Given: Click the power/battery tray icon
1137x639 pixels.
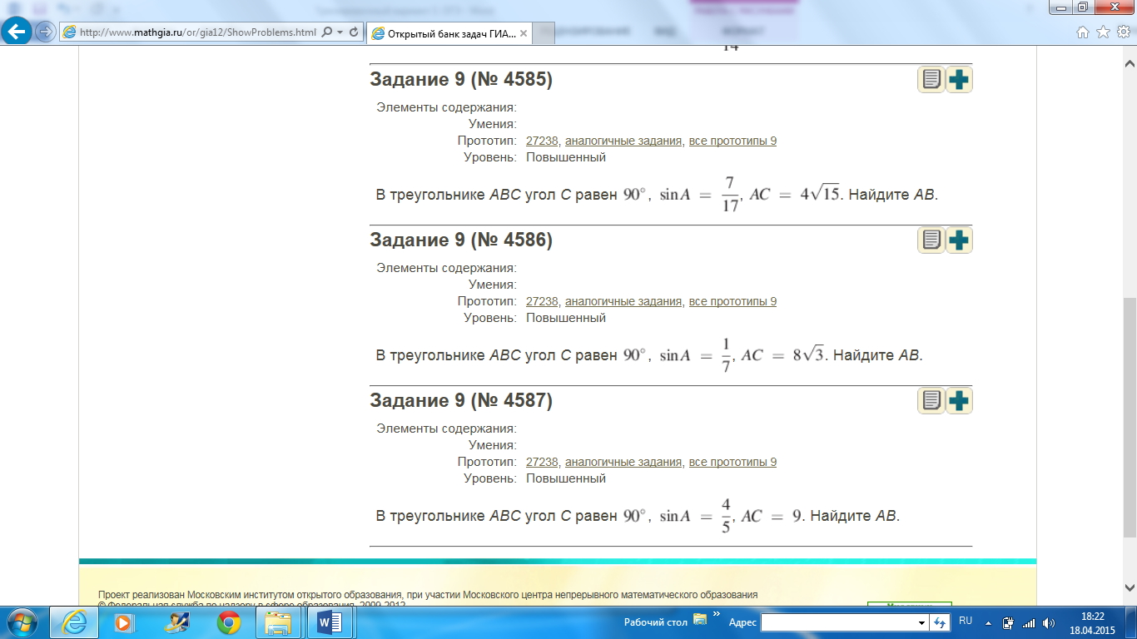Looking at the screenshot, I should 1009,622.
